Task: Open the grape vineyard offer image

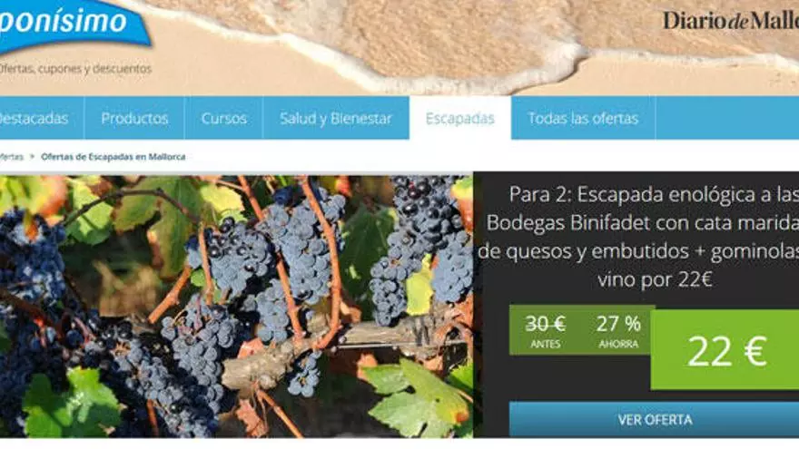Action: click(236, 307)
